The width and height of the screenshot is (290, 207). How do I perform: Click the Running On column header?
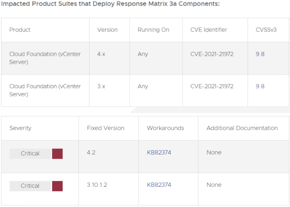154,30
